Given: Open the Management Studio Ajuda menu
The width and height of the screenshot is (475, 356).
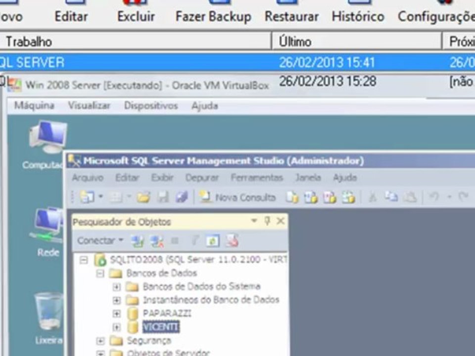Looking at the screenshot, I should (345, 178).
